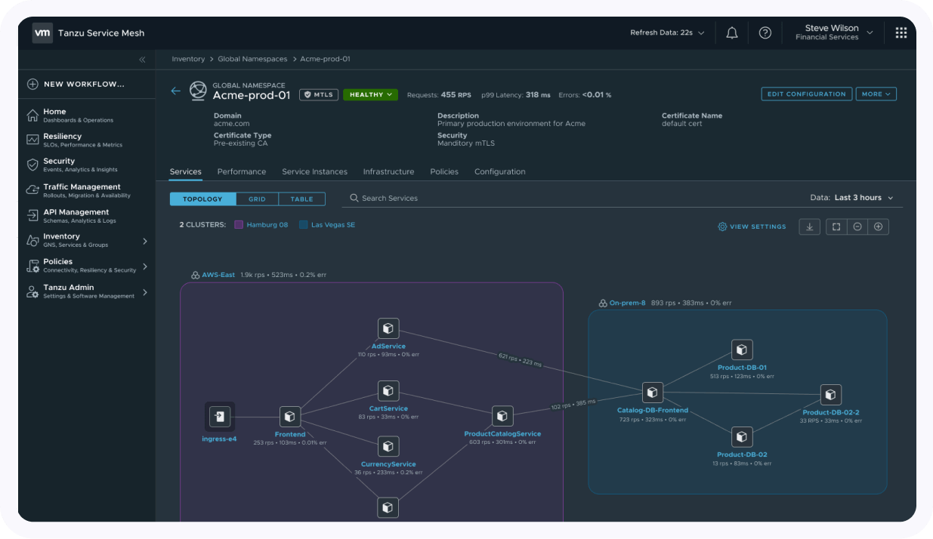Select the CartService node icon

point(388,391)
